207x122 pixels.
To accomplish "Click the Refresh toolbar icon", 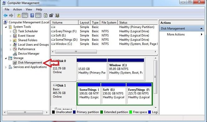I will 45,16.
